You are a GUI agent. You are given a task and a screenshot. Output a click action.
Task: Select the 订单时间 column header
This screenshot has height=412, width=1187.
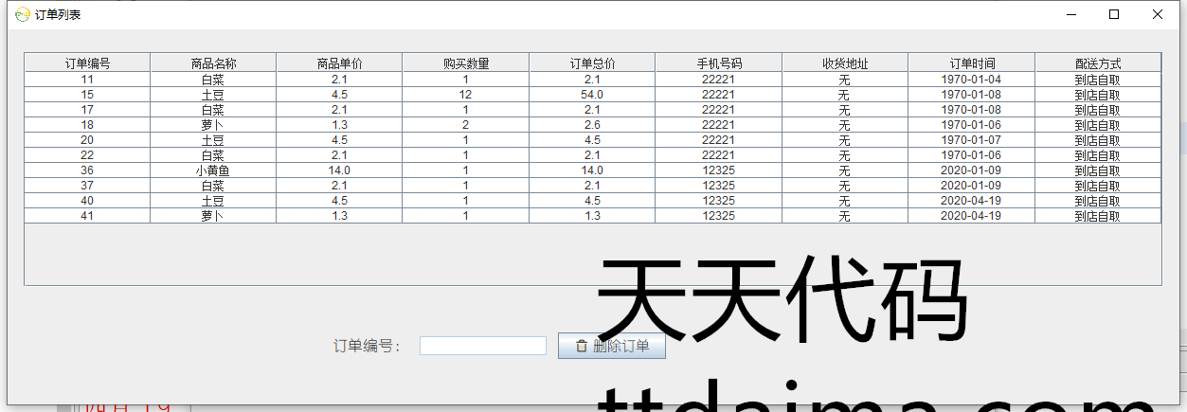pyautogui.click(x=971, y=63)
